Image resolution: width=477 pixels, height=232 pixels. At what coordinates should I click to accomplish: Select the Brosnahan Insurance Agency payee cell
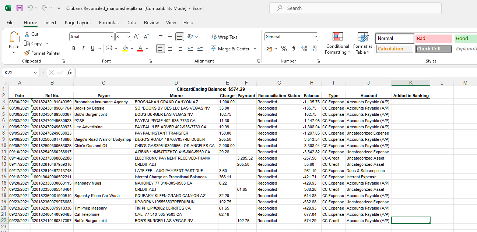pyautogui.click(x=104, y=102)
